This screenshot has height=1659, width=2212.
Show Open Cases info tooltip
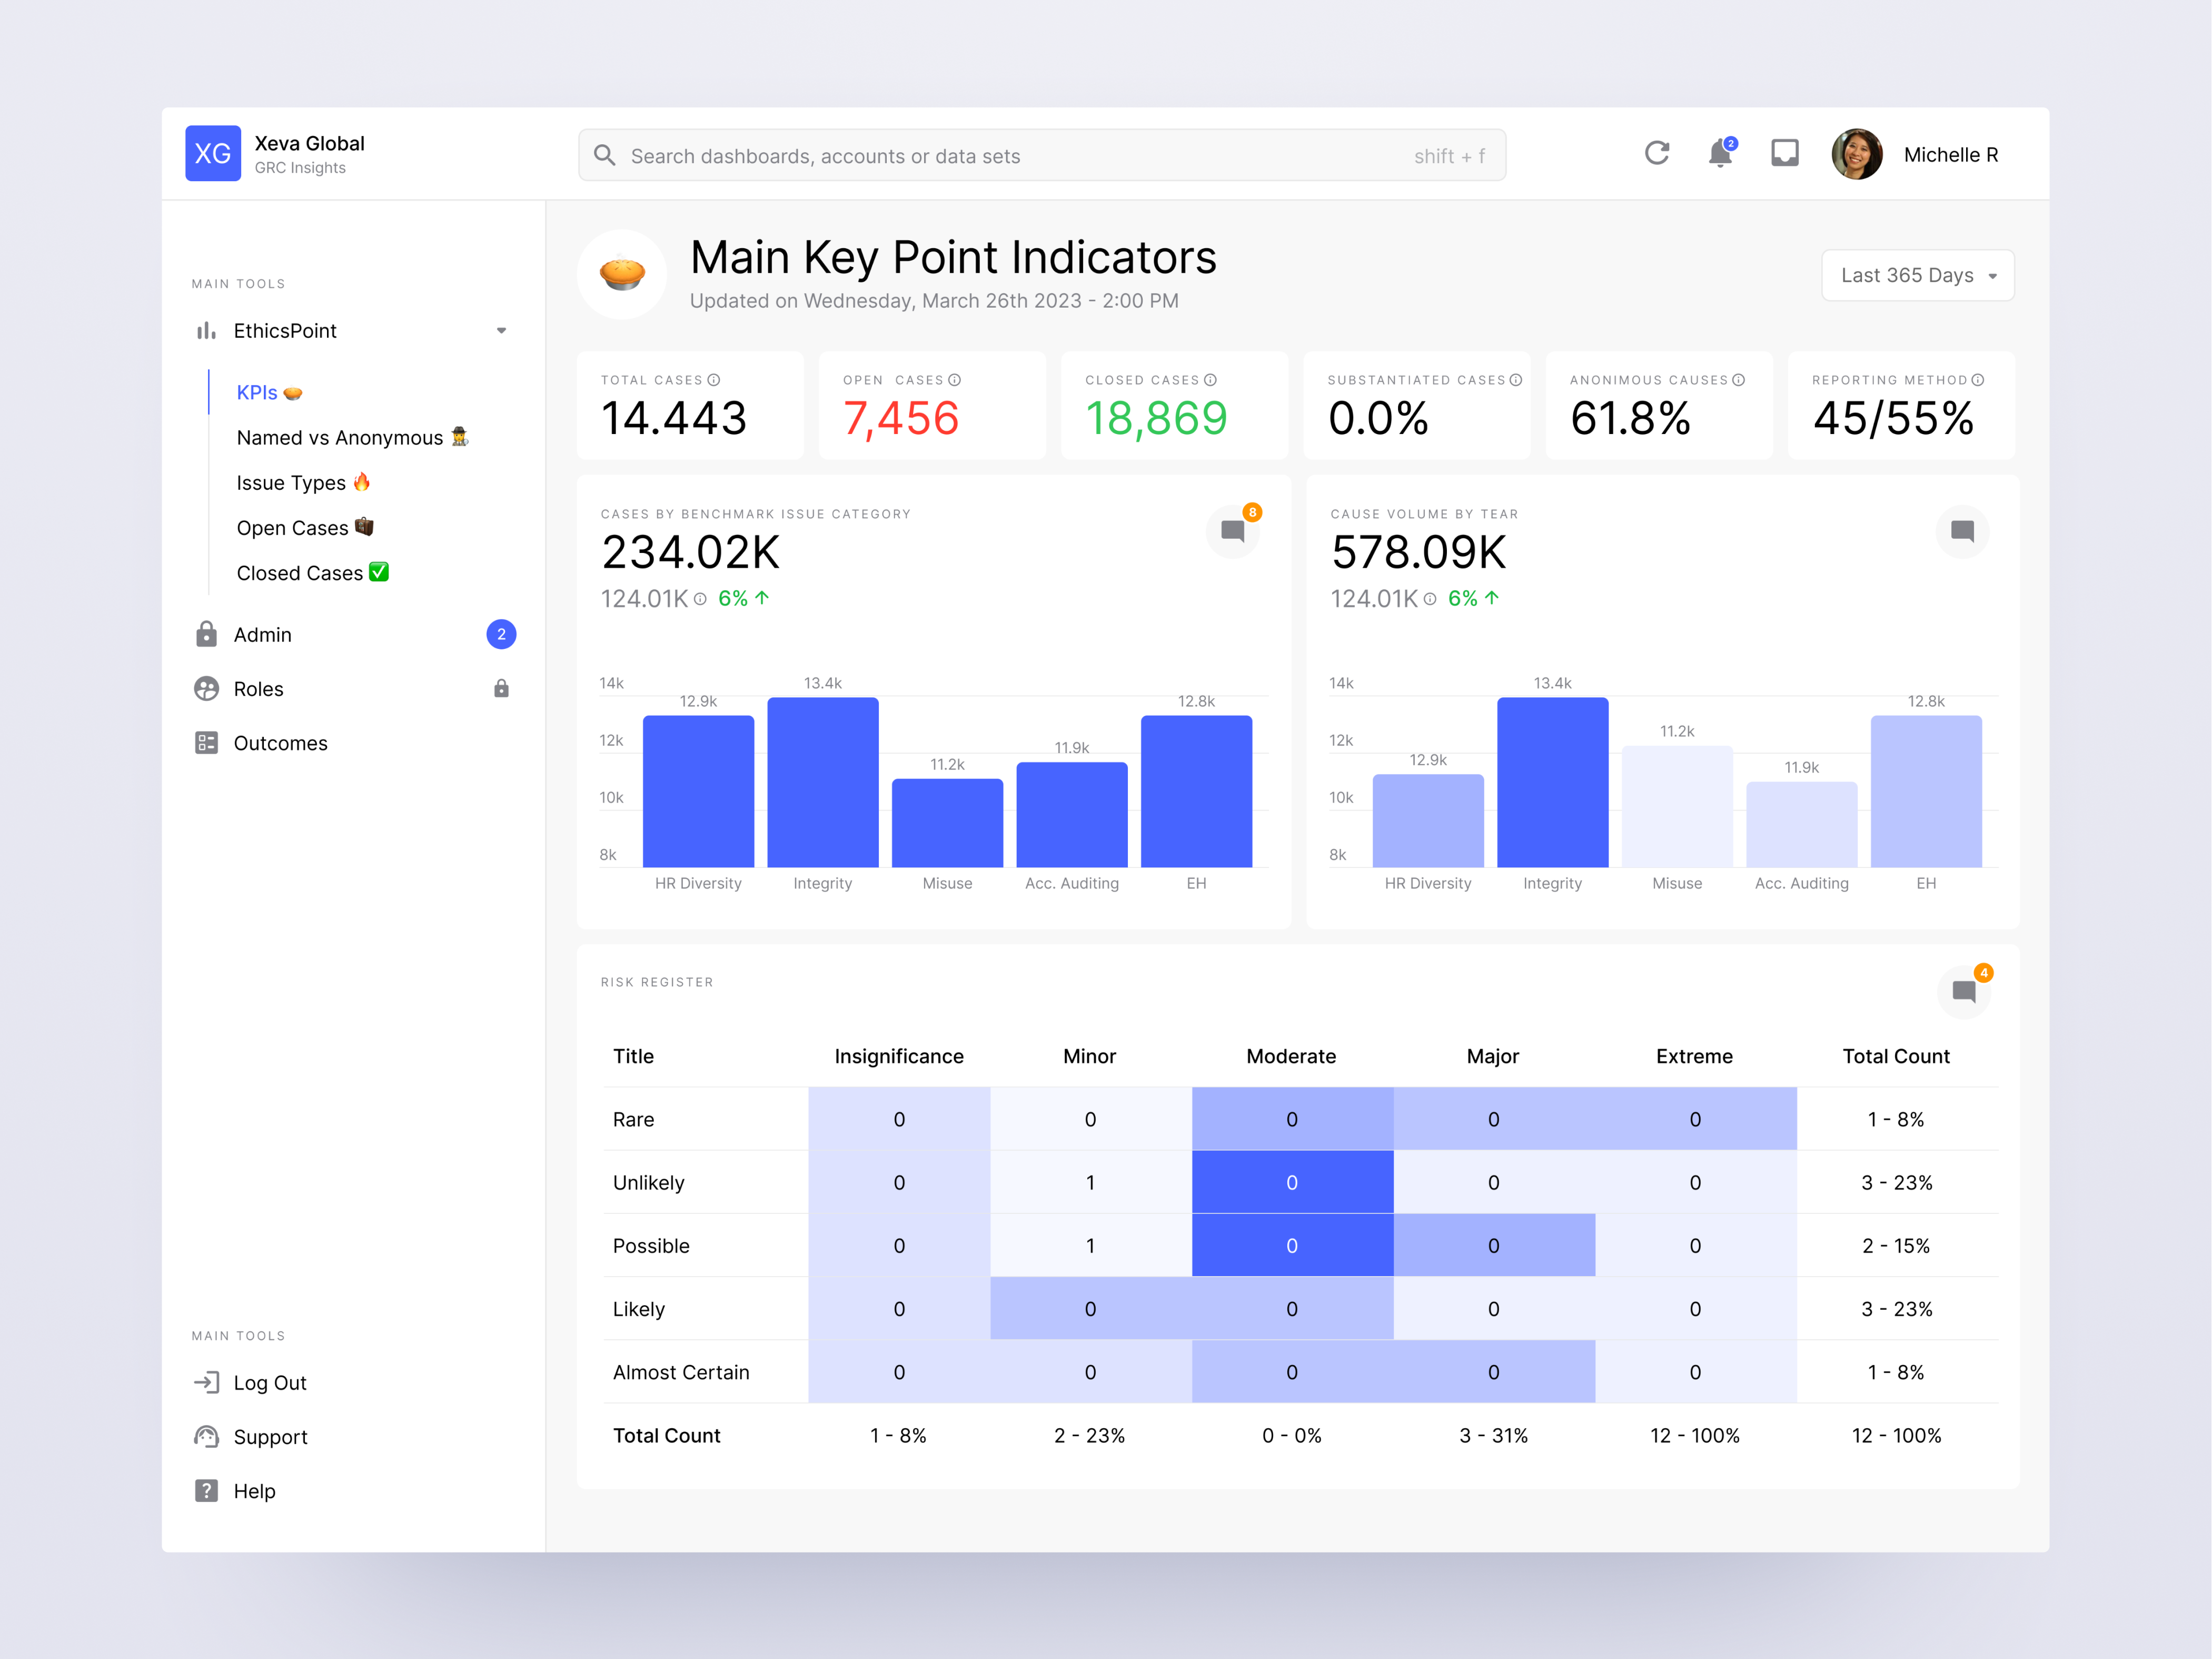point(955,380)
